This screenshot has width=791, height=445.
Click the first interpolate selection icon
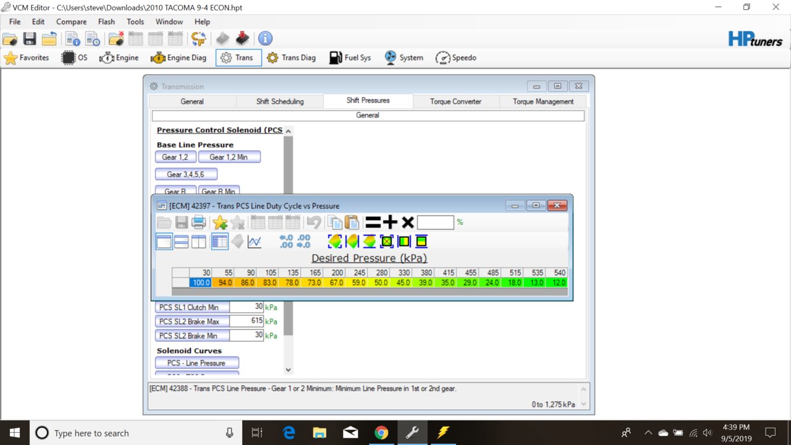pos(335,242)
